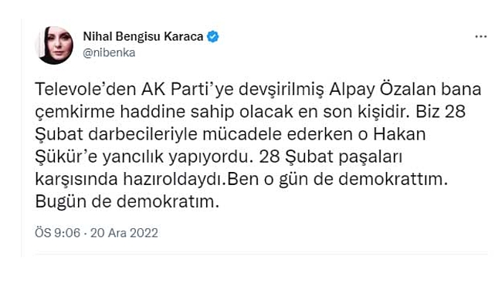Image resolution: width=495 pixels, height=293 pixels.
Task: Click the blue verified badge icon
Action: pyautogui.click(x=213, y=37)
